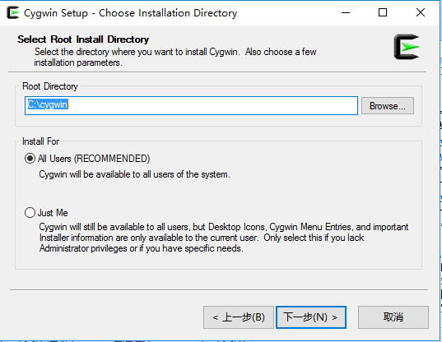
Task: Click the Administrator privileges description paragraph
Action: click(224, 238)
